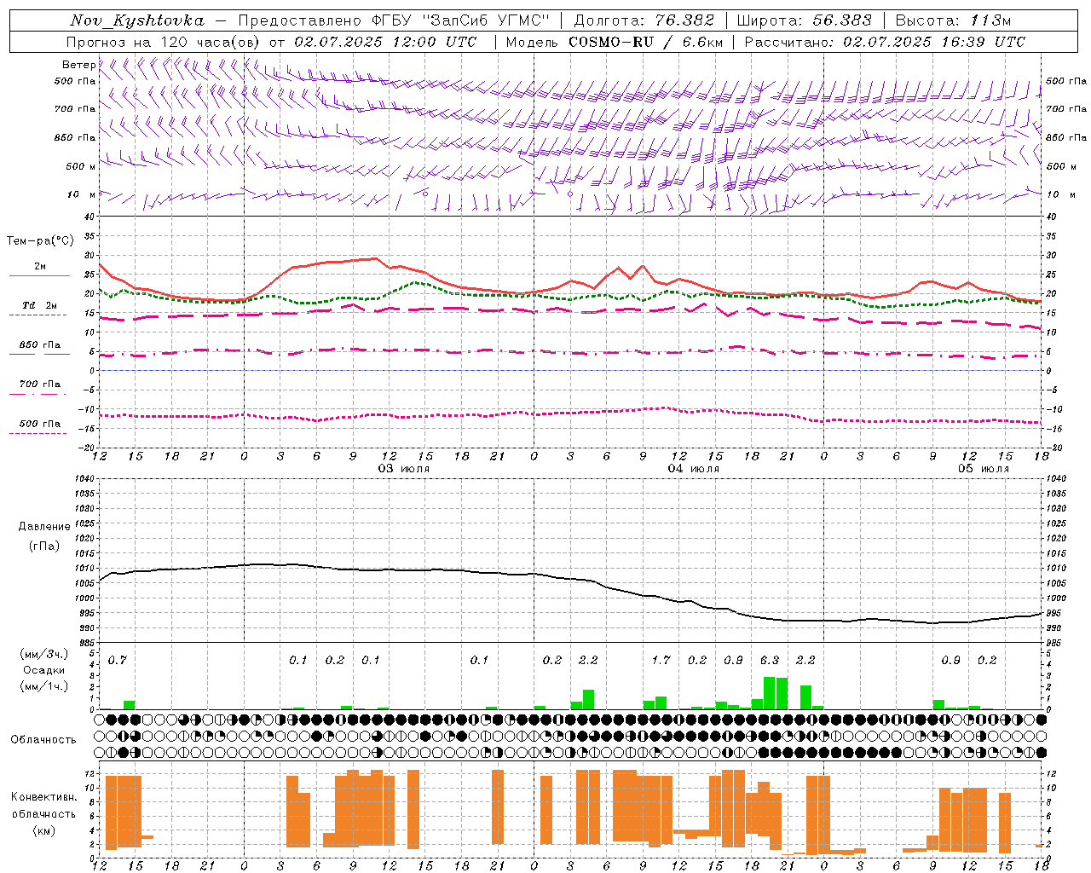
Task: Click the '05 июля' date label
Action: [984, 469]
